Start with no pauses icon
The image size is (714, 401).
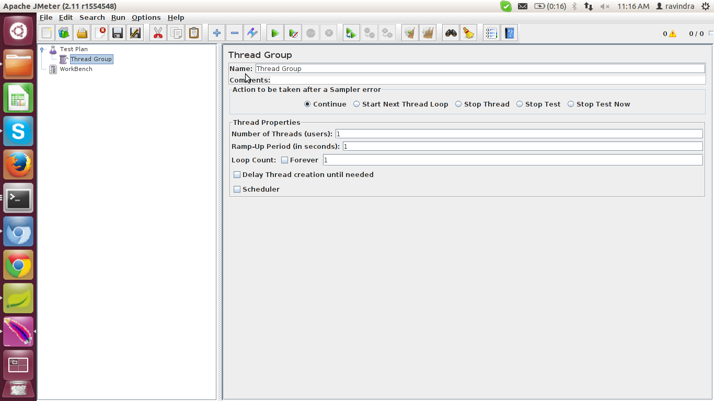point(293,33)
